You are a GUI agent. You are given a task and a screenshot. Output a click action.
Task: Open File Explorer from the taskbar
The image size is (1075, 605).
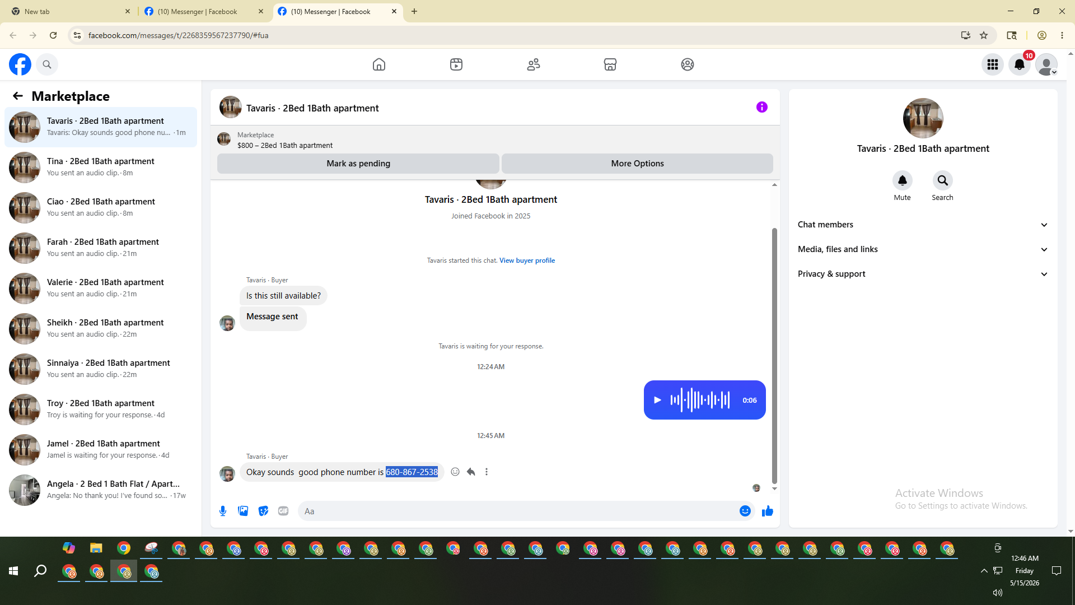(x=96, y=548)
